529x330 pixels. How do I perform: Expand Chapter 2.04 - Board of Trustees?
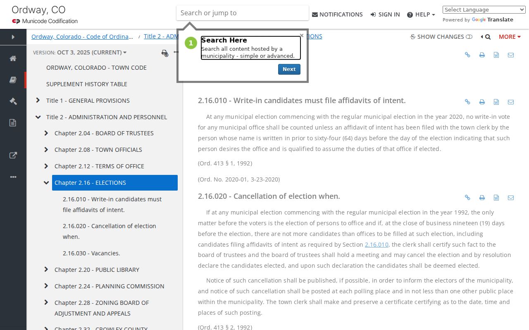click(46, 133)
